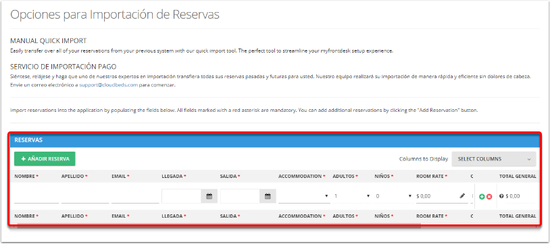Screen dimensions: 550x244
Task: Click the Apellido input field
Action: click(x=85, y=196)
